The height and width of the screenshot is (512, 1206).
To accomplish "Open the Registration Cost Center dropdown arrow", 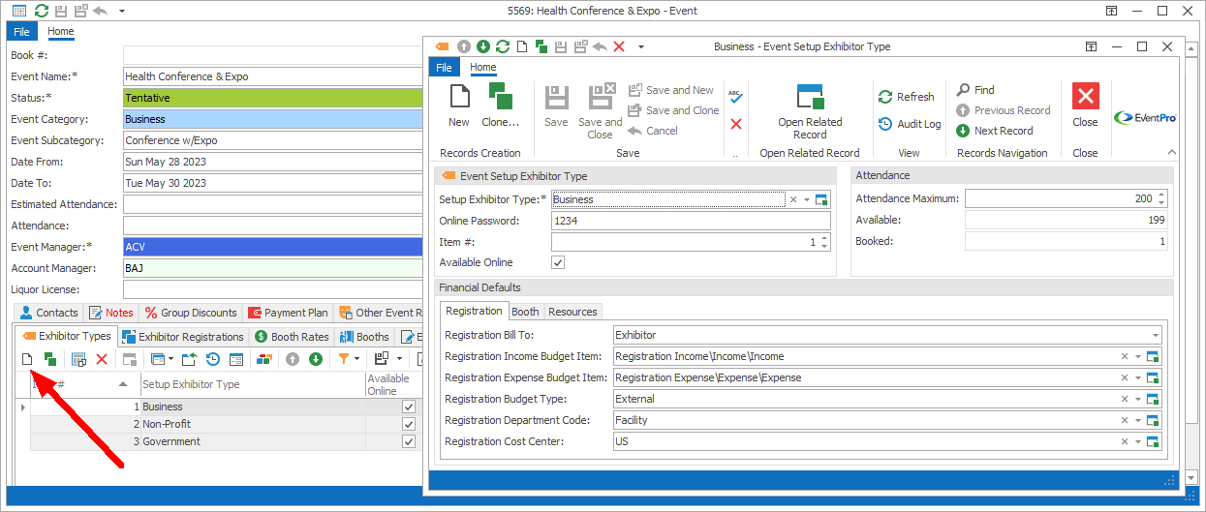I will pyautogui.click(x=1138, y=441).
